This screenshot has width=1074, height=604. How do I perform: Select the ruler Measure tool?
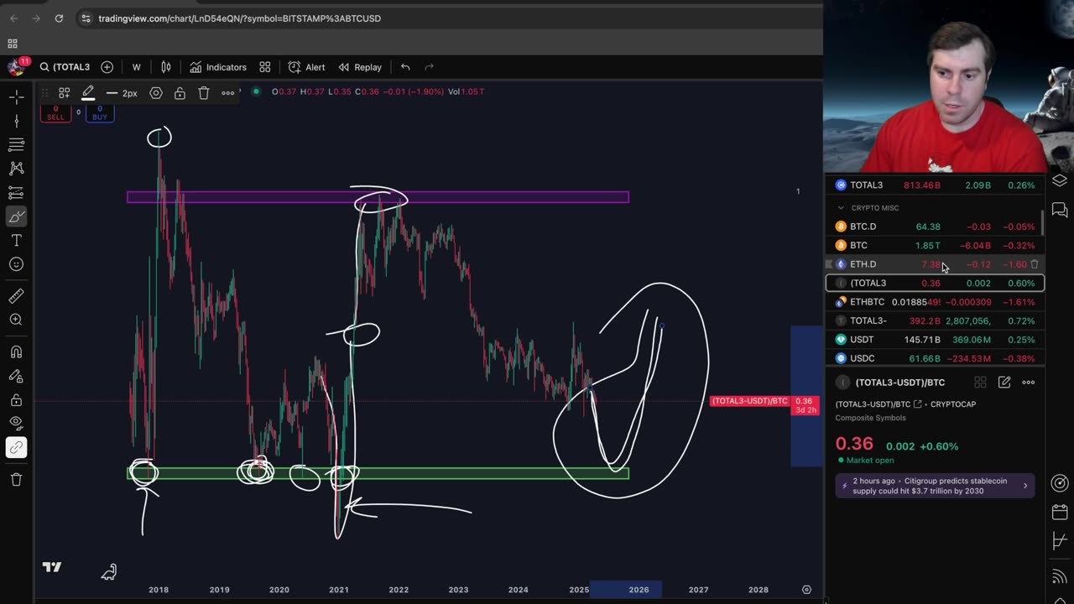16,295
